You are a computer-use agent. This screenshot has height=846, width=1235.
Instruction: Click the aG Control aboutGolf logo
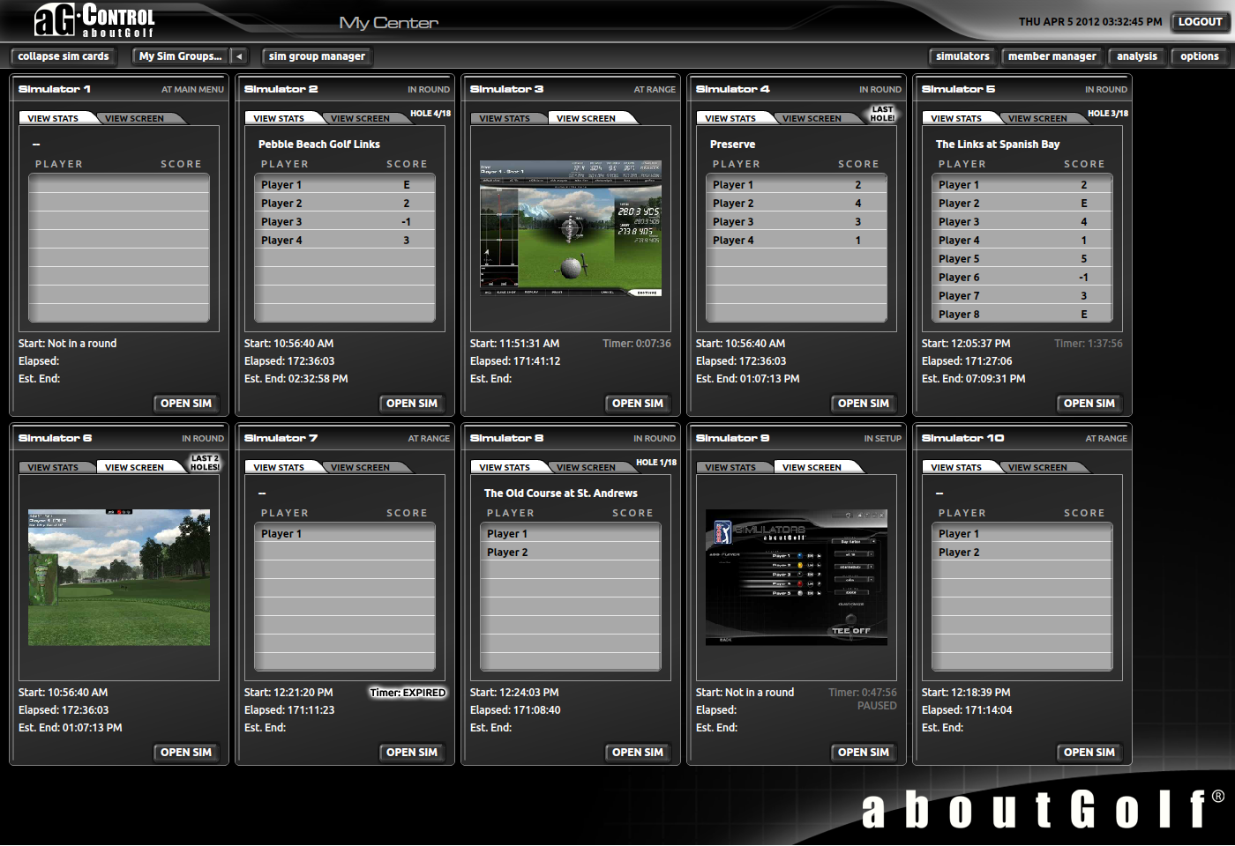pyautogui.click(x=95, y=21)
